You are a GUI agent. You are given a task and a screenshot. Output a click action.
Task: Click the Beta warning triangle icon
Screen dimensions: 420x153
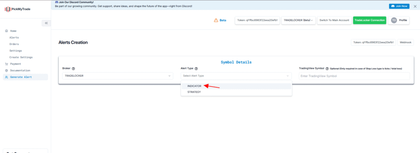pos(216,21)
